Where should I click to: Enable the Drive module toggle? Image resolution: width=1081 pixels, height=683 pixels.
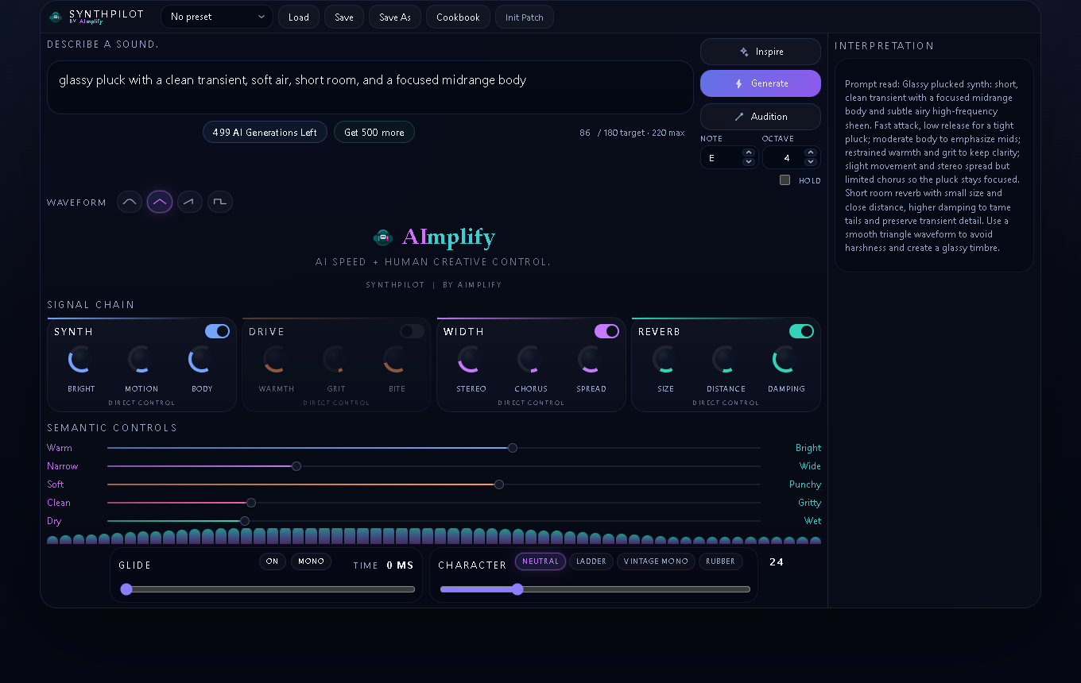[x=412, y=331]
